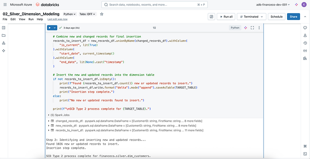The height and width of the screenshot is (159, 310).
Task: Open the adb-financeco-dev-001 workspace switcher
Action: pos(273,4)
